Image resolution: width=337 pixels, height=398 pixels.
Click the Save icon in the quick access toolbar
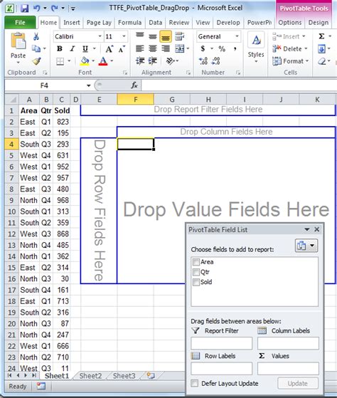[x=25, y=9]
